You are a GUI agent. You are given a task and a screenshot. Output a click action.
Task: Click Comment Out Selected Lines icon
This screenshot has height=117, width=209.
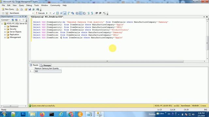(x=88, y=13)
